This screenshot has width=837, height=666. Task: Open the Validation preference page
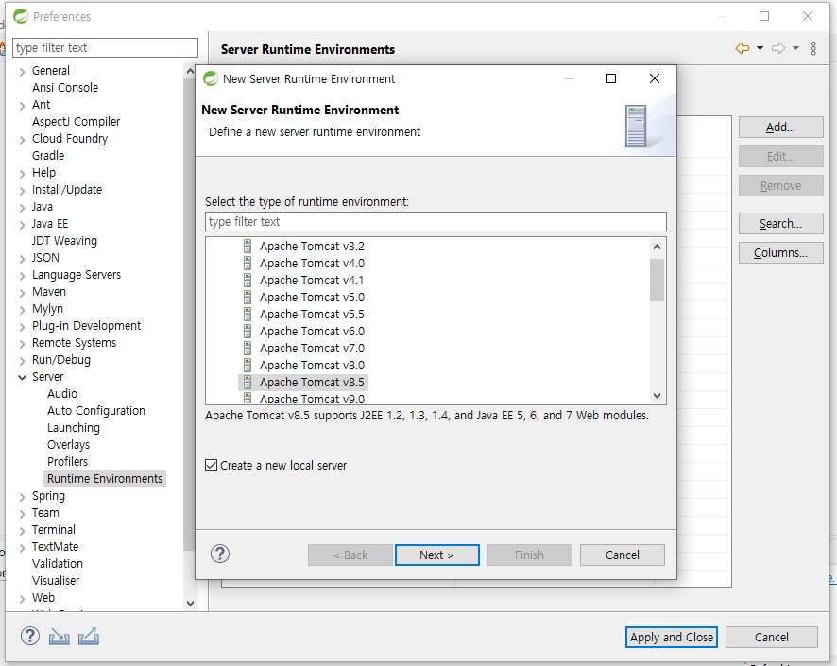(57, 564)
